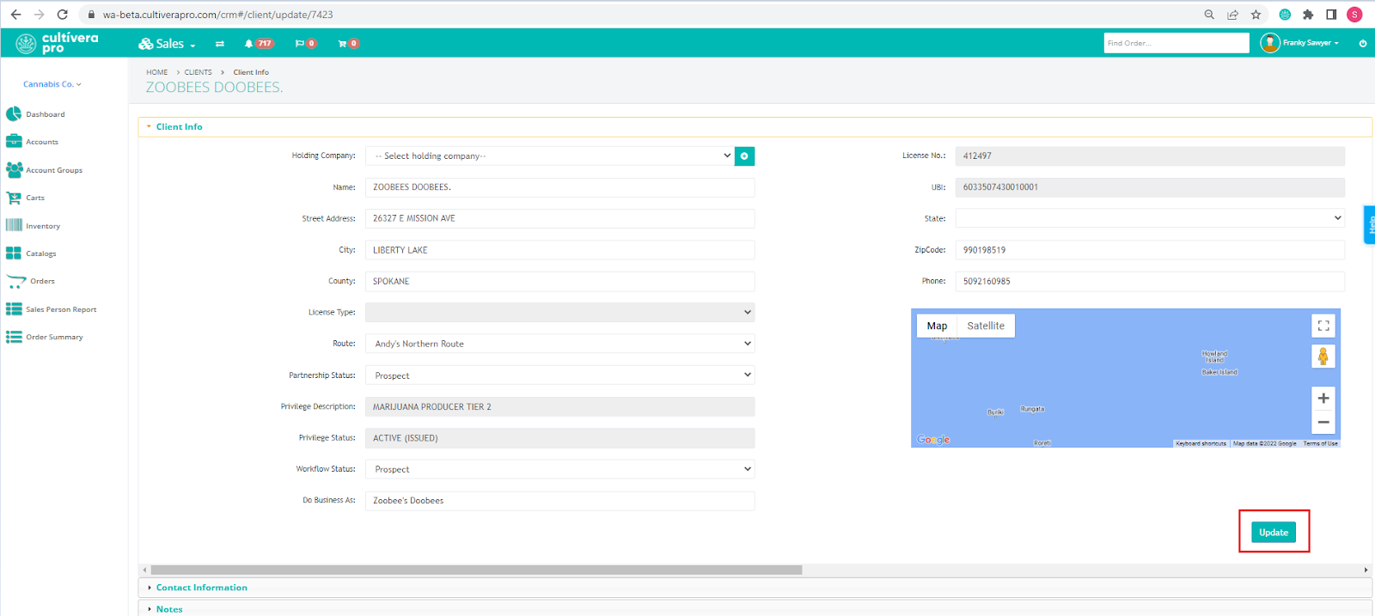Click the HOME breadcrumb link
Viewport: 1375px width, 616px height.
tap(156, 72)
